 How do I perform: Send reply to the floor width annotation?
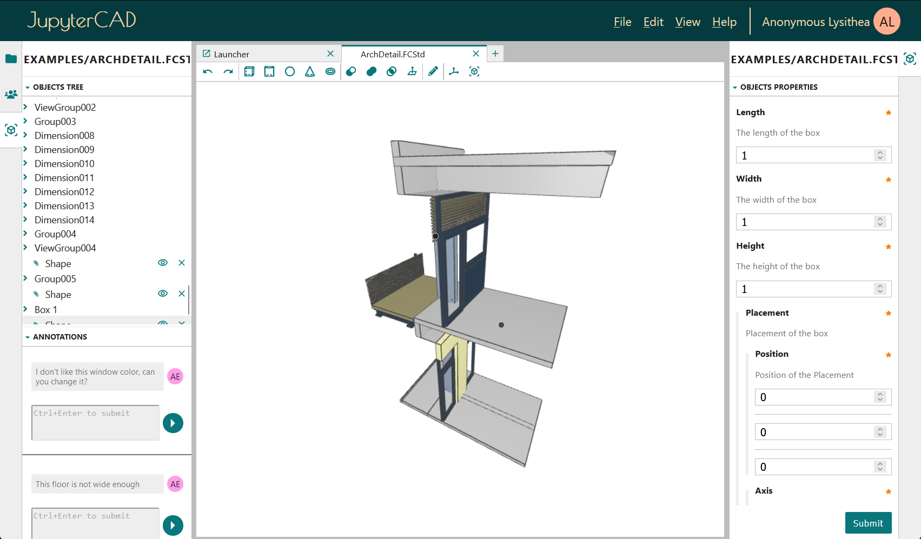173,525
